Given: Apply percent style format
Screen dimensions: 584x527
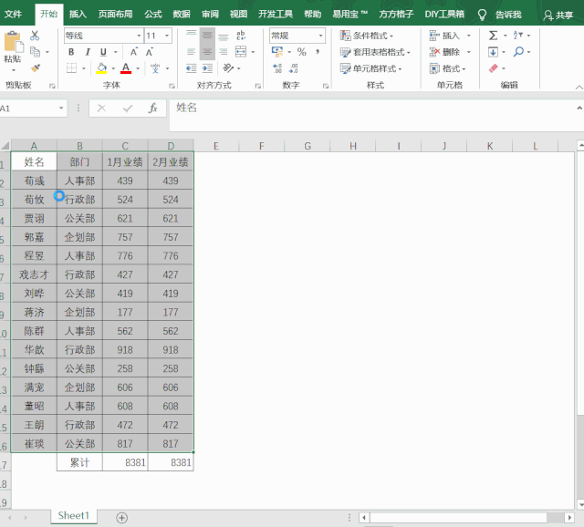Looking at the screenshot, I should coord(302,52).
